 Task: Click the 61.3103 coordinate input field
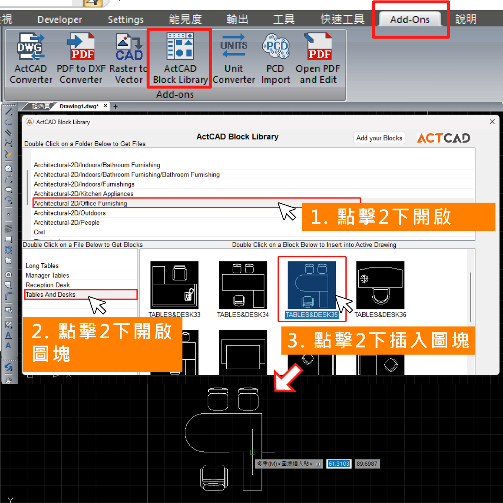point(339,464)
